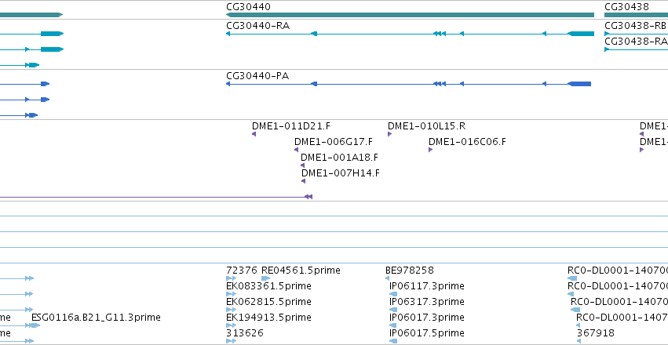Select the DME1-001A18.F label
The width and height of the screenshot is (668, 345).
click(x=340, y=158)
